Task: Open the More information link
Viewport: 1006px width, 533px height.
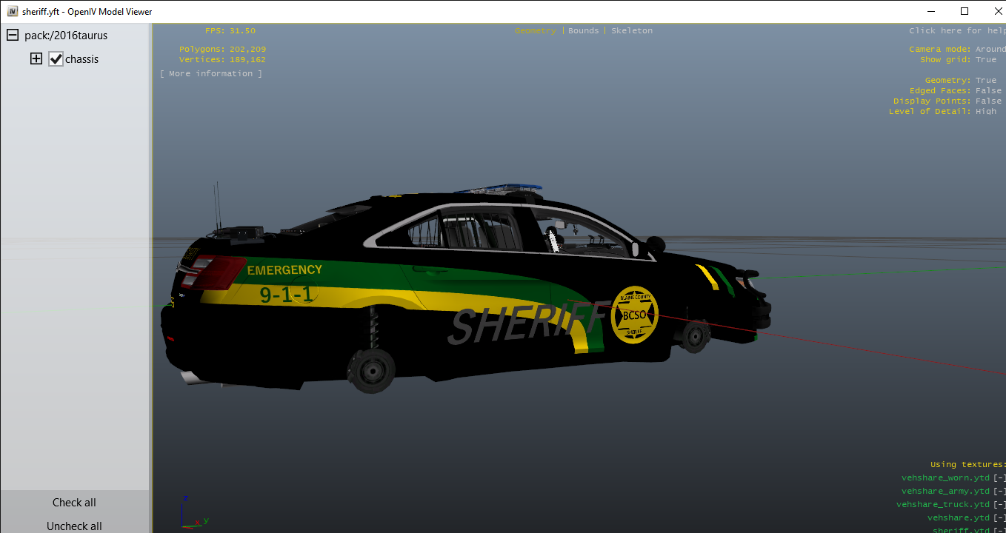Action: point(211,74)
